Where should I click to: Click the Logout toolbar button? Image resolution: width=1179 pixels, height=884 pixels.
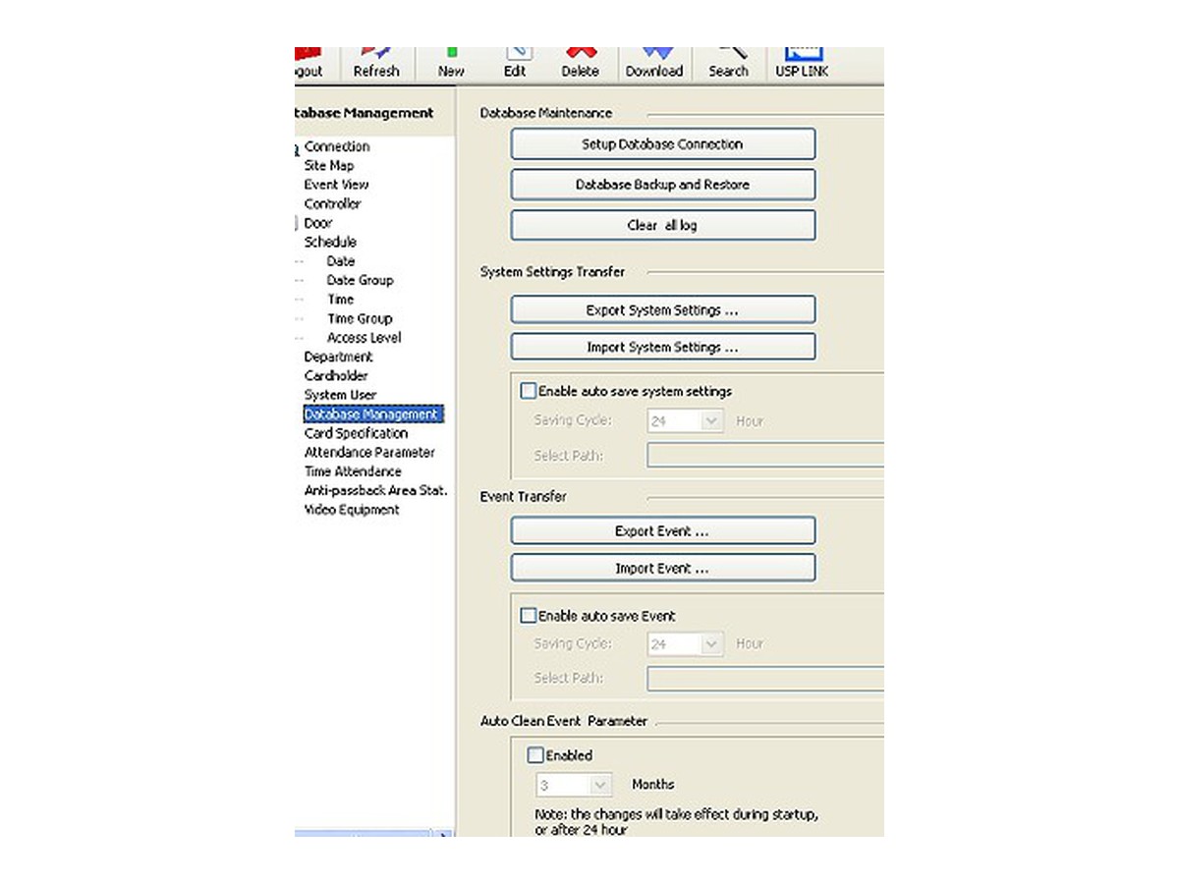(309, 66)
